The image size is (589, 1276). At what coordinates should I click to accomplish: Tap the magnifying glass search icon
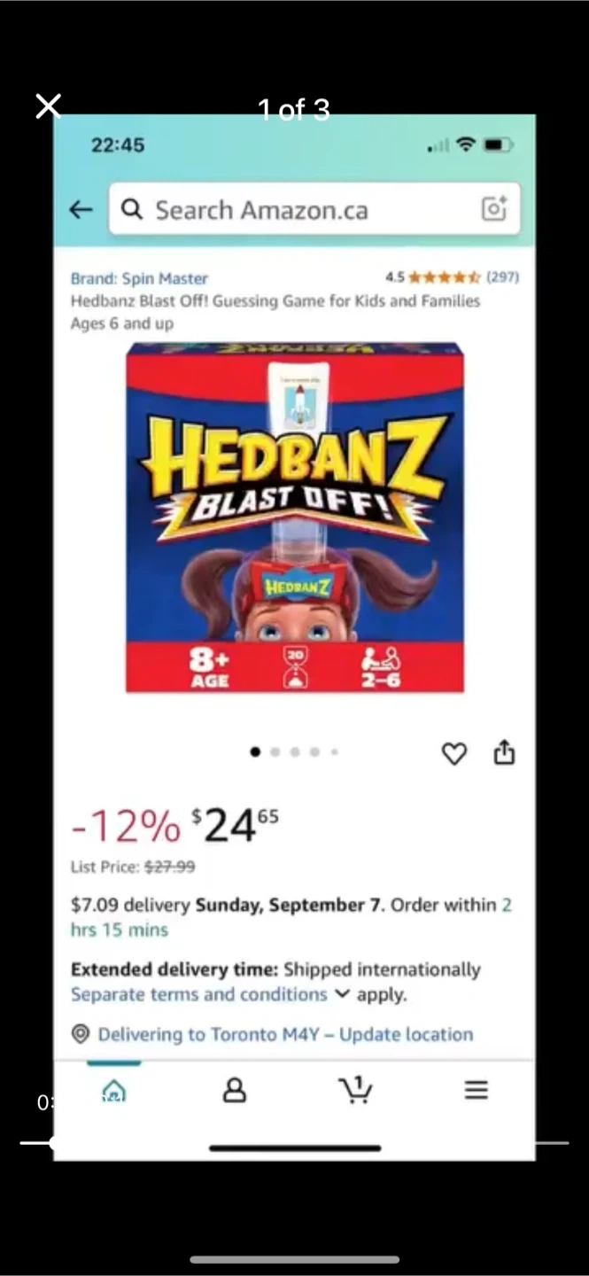click(132, 209)
